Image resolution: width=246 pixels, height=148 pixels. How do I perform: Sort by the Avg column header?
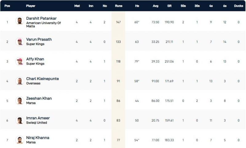pos(155,6)
